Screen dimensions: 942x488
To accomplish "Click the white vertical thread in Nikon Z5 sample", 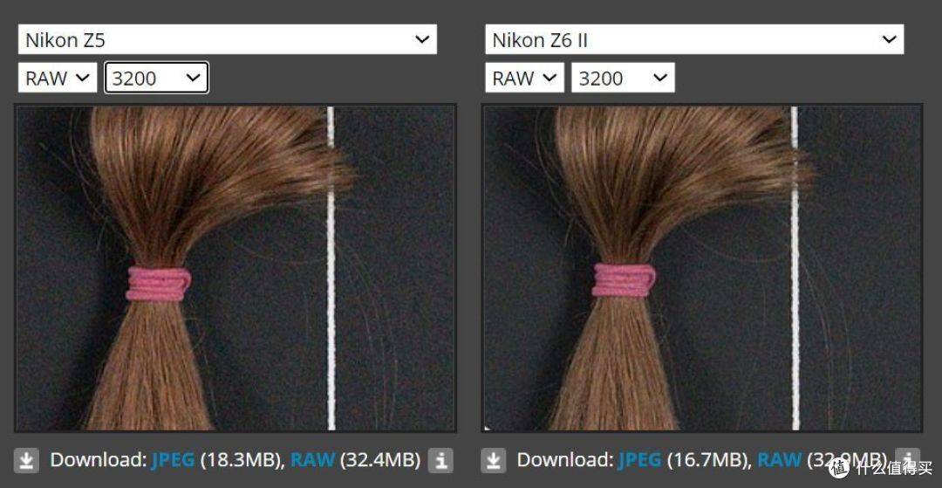I will point(331,262).
